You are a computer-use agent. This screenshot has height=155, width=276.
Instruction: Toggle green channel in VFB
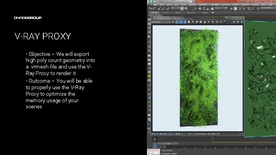tap(181, 22)
